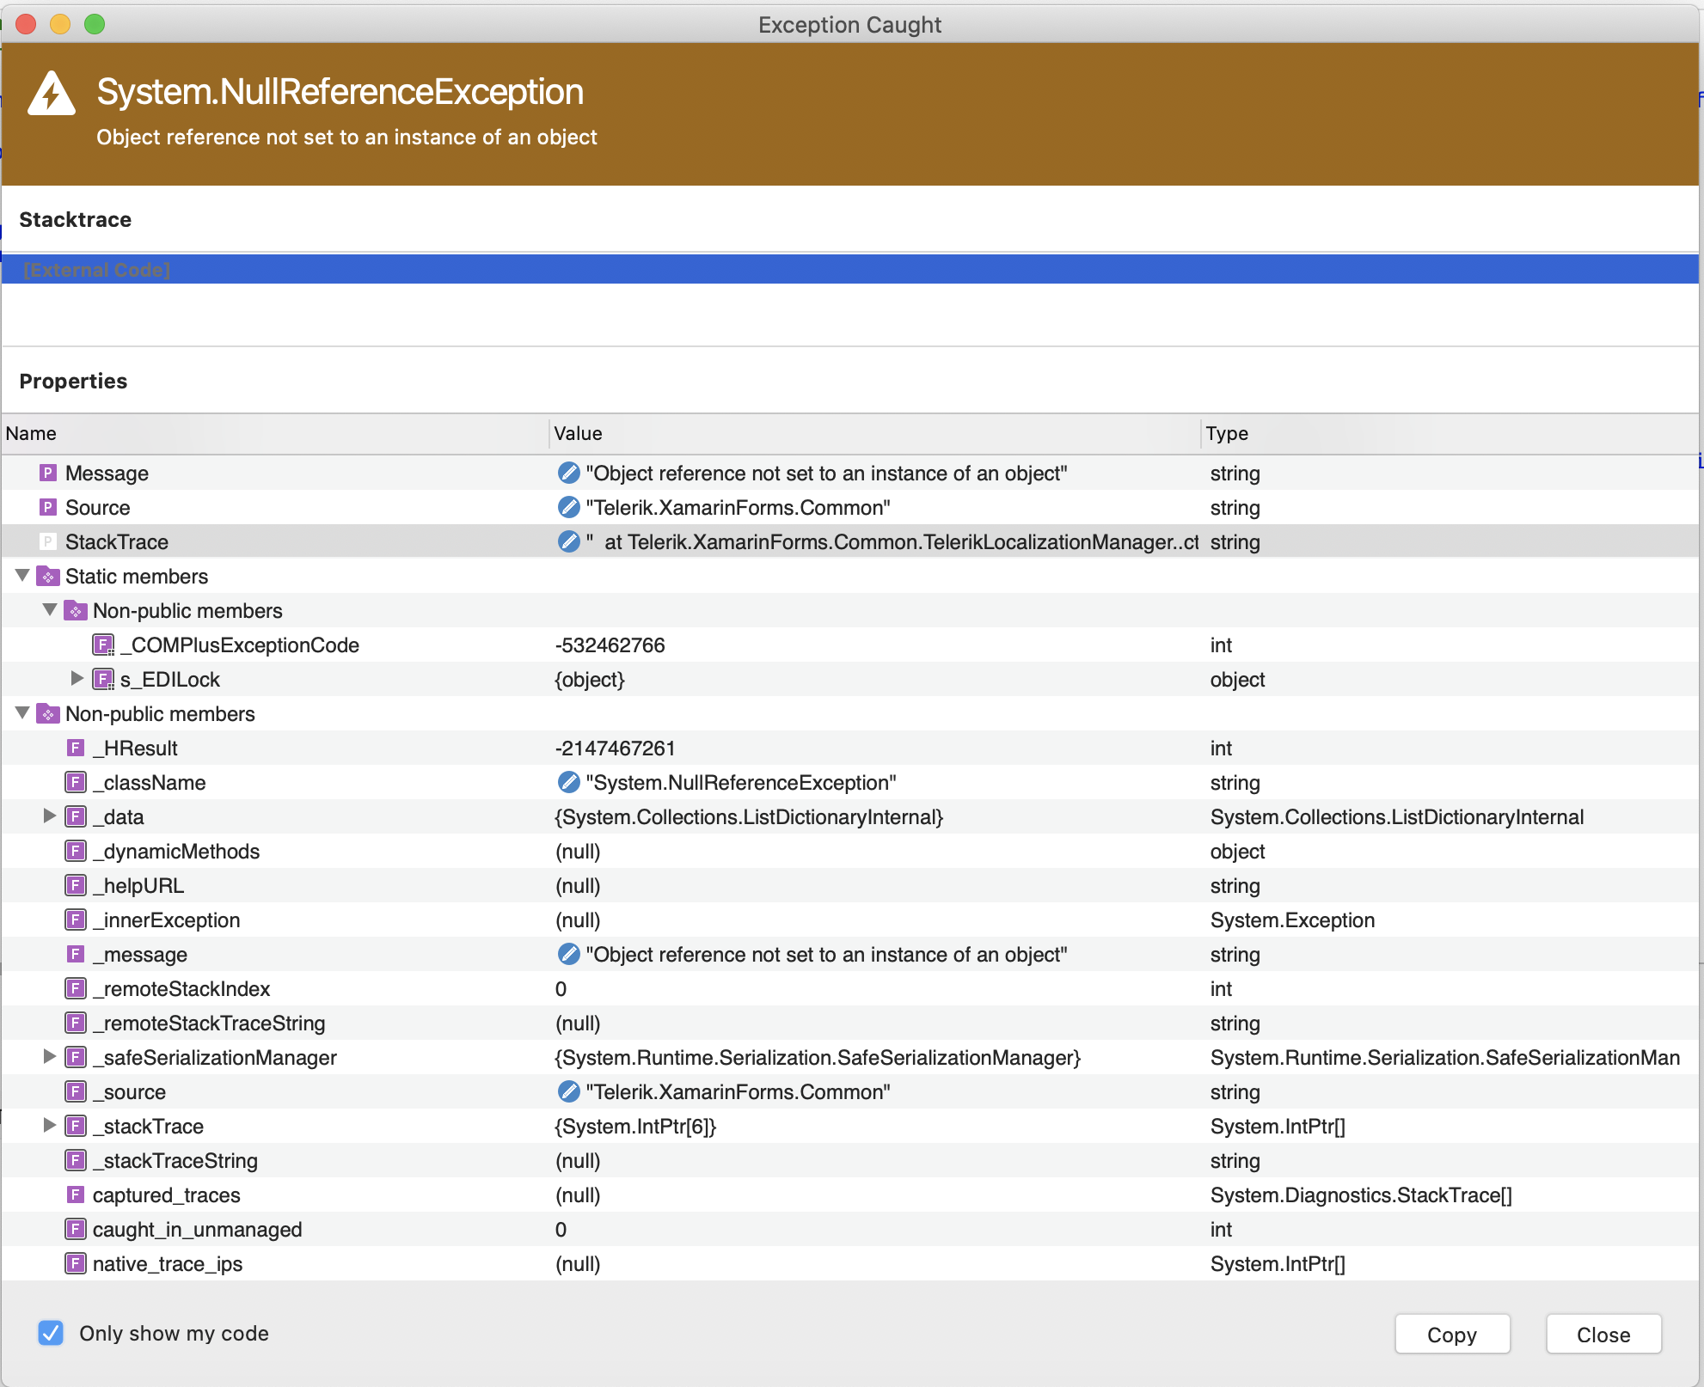
Task: Click the Value column header
Action: tap(578, 433)
